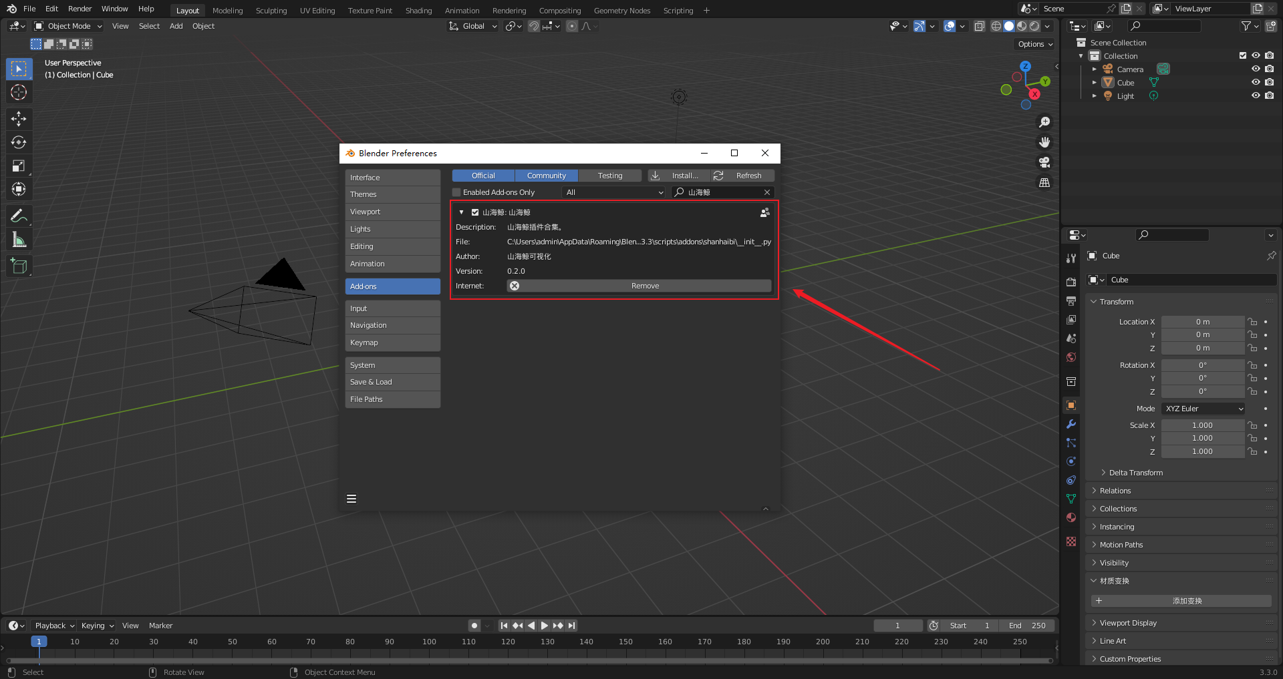Select the Rotate tool in the viewport toolbar
Screen dimensions: 1283x679
(19, 142)
